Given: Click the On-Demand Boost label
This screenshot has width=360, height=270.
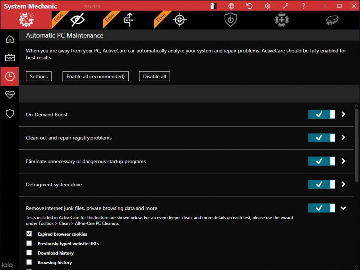Looking at the screenshot, I should coord(46,115).
